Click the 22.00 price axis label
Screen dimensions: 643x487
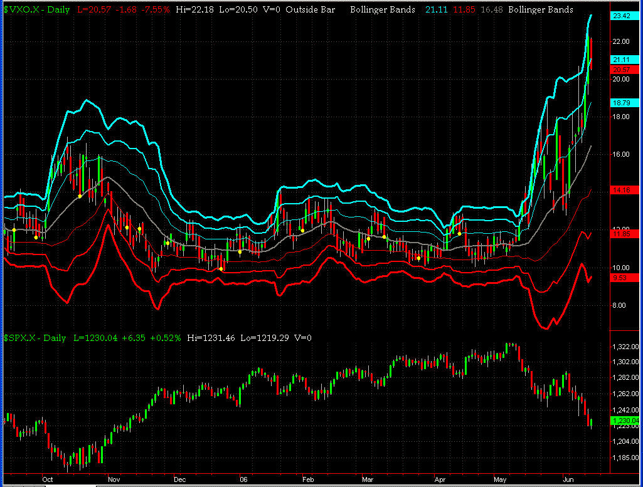(x=621, y=41)
